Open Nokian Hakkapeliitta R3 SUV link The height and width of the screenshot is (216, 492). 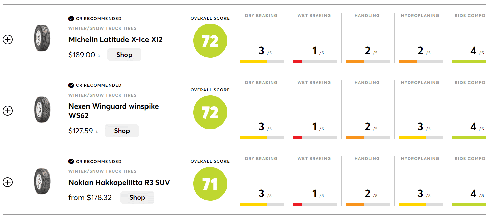tap(119, 183)
